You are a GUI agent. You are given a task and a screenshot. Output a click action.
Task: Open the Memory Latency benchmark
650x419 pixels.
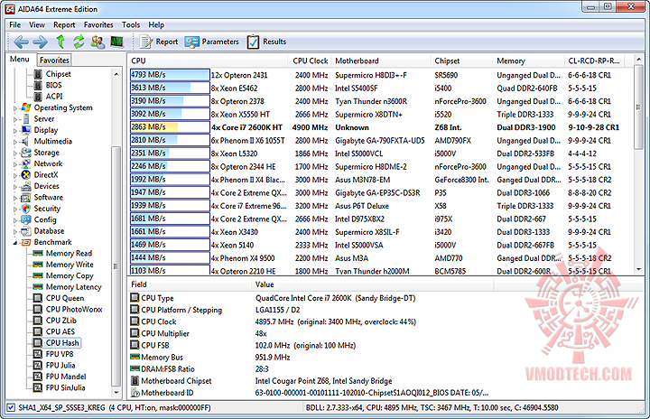[x=73, y=286]
